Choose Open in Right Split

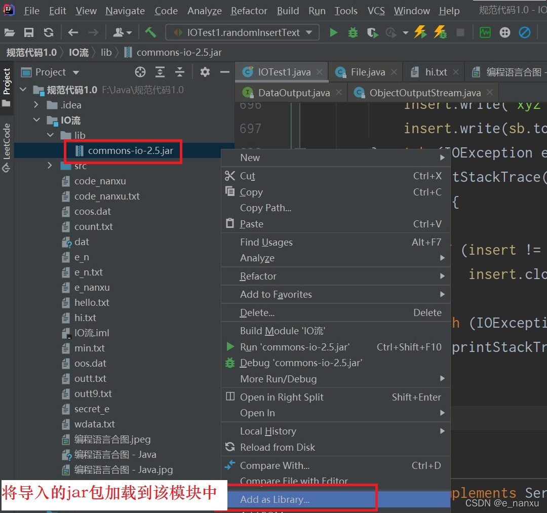point(336,397)
